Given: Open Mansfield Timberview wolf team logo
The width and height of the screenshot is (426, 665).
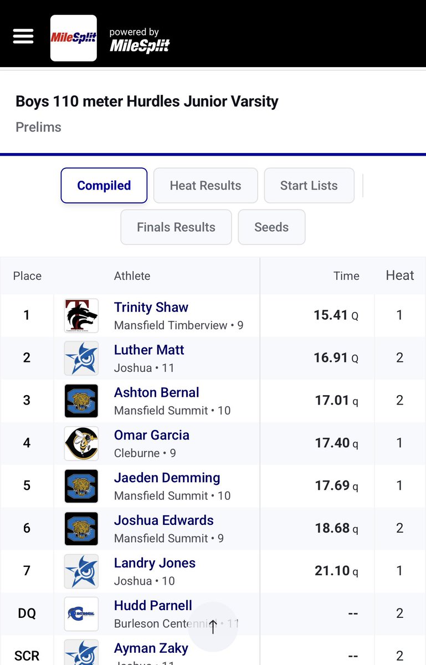Looking at the screenshot, I should click(81, 315).
